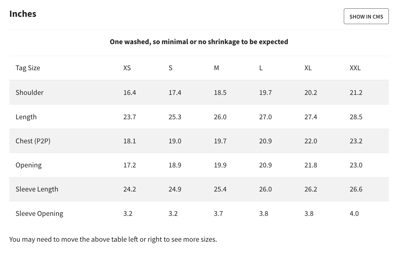Click the XS column header

tap(127, 68)
